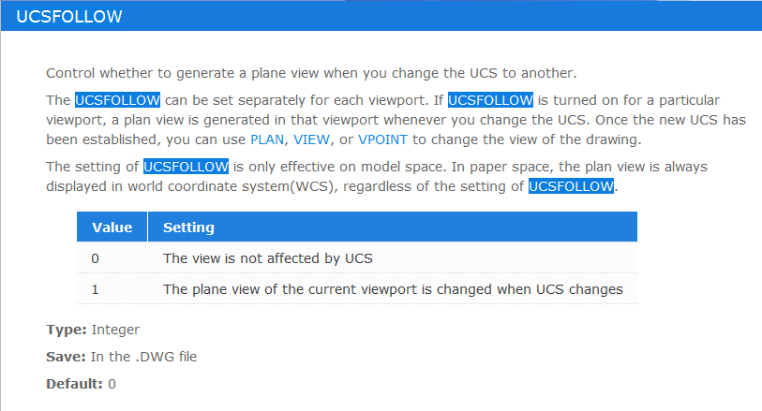
Task: Follow the VPOINT hyperlink
Action: click(x=383, y=139)
